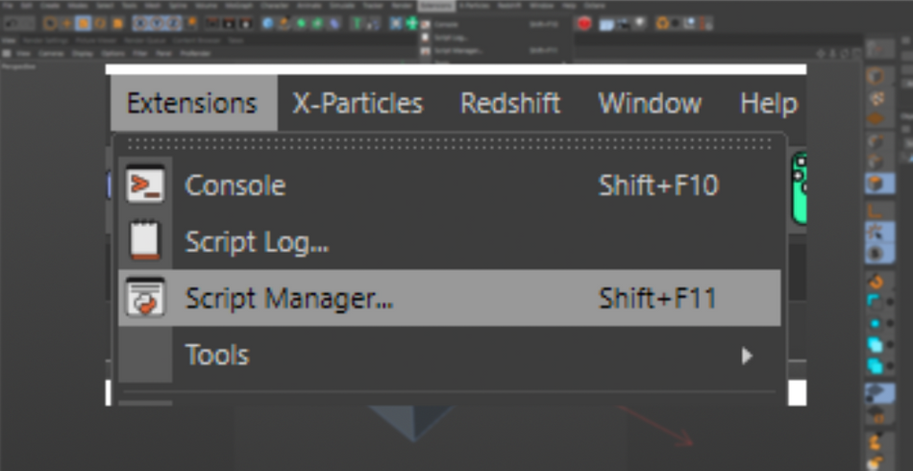913x471 pixels.
Task: Open the viewport Cameras menu
Action: [51, 54]
